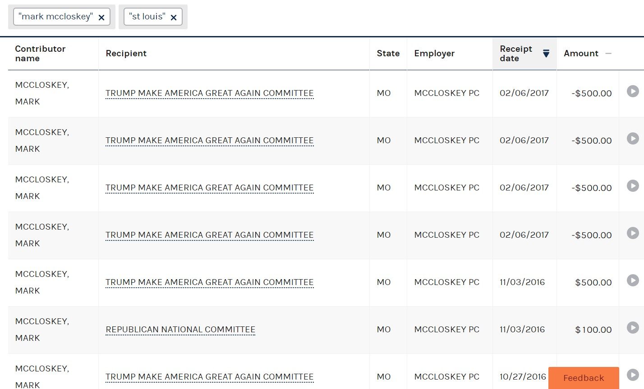The height and width of the screenshot is (389, 644).
Task: Open the Republican National Committee recipient link
Action: (180, 330)
